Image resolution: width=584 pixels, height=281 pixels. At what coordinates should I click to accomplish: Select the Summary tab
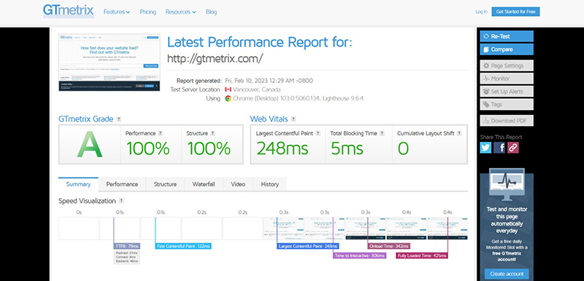[78, 184]
